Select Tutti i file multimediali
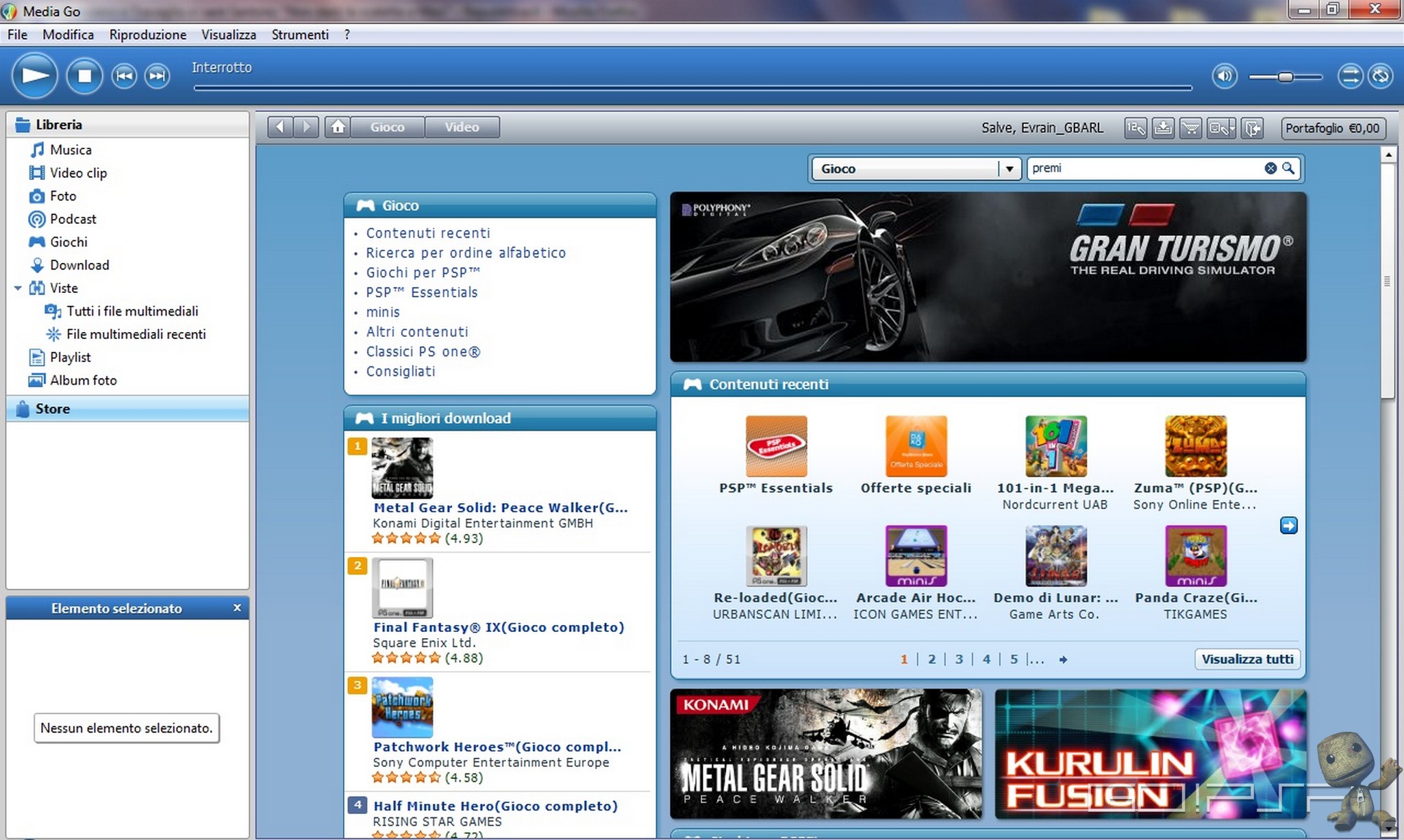Image resolution: width=1404 pixels, height=840 pixels. coord(131,311)
